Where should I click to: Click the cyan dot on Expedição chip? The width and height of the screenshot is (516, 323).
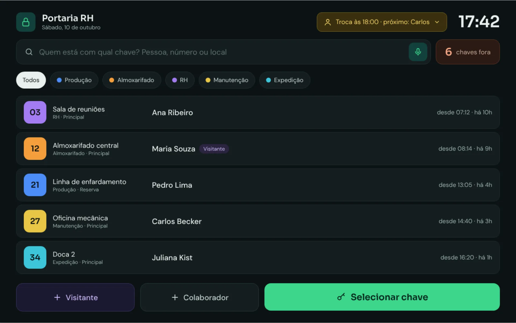pyautogui.click(x=268, y=80)
